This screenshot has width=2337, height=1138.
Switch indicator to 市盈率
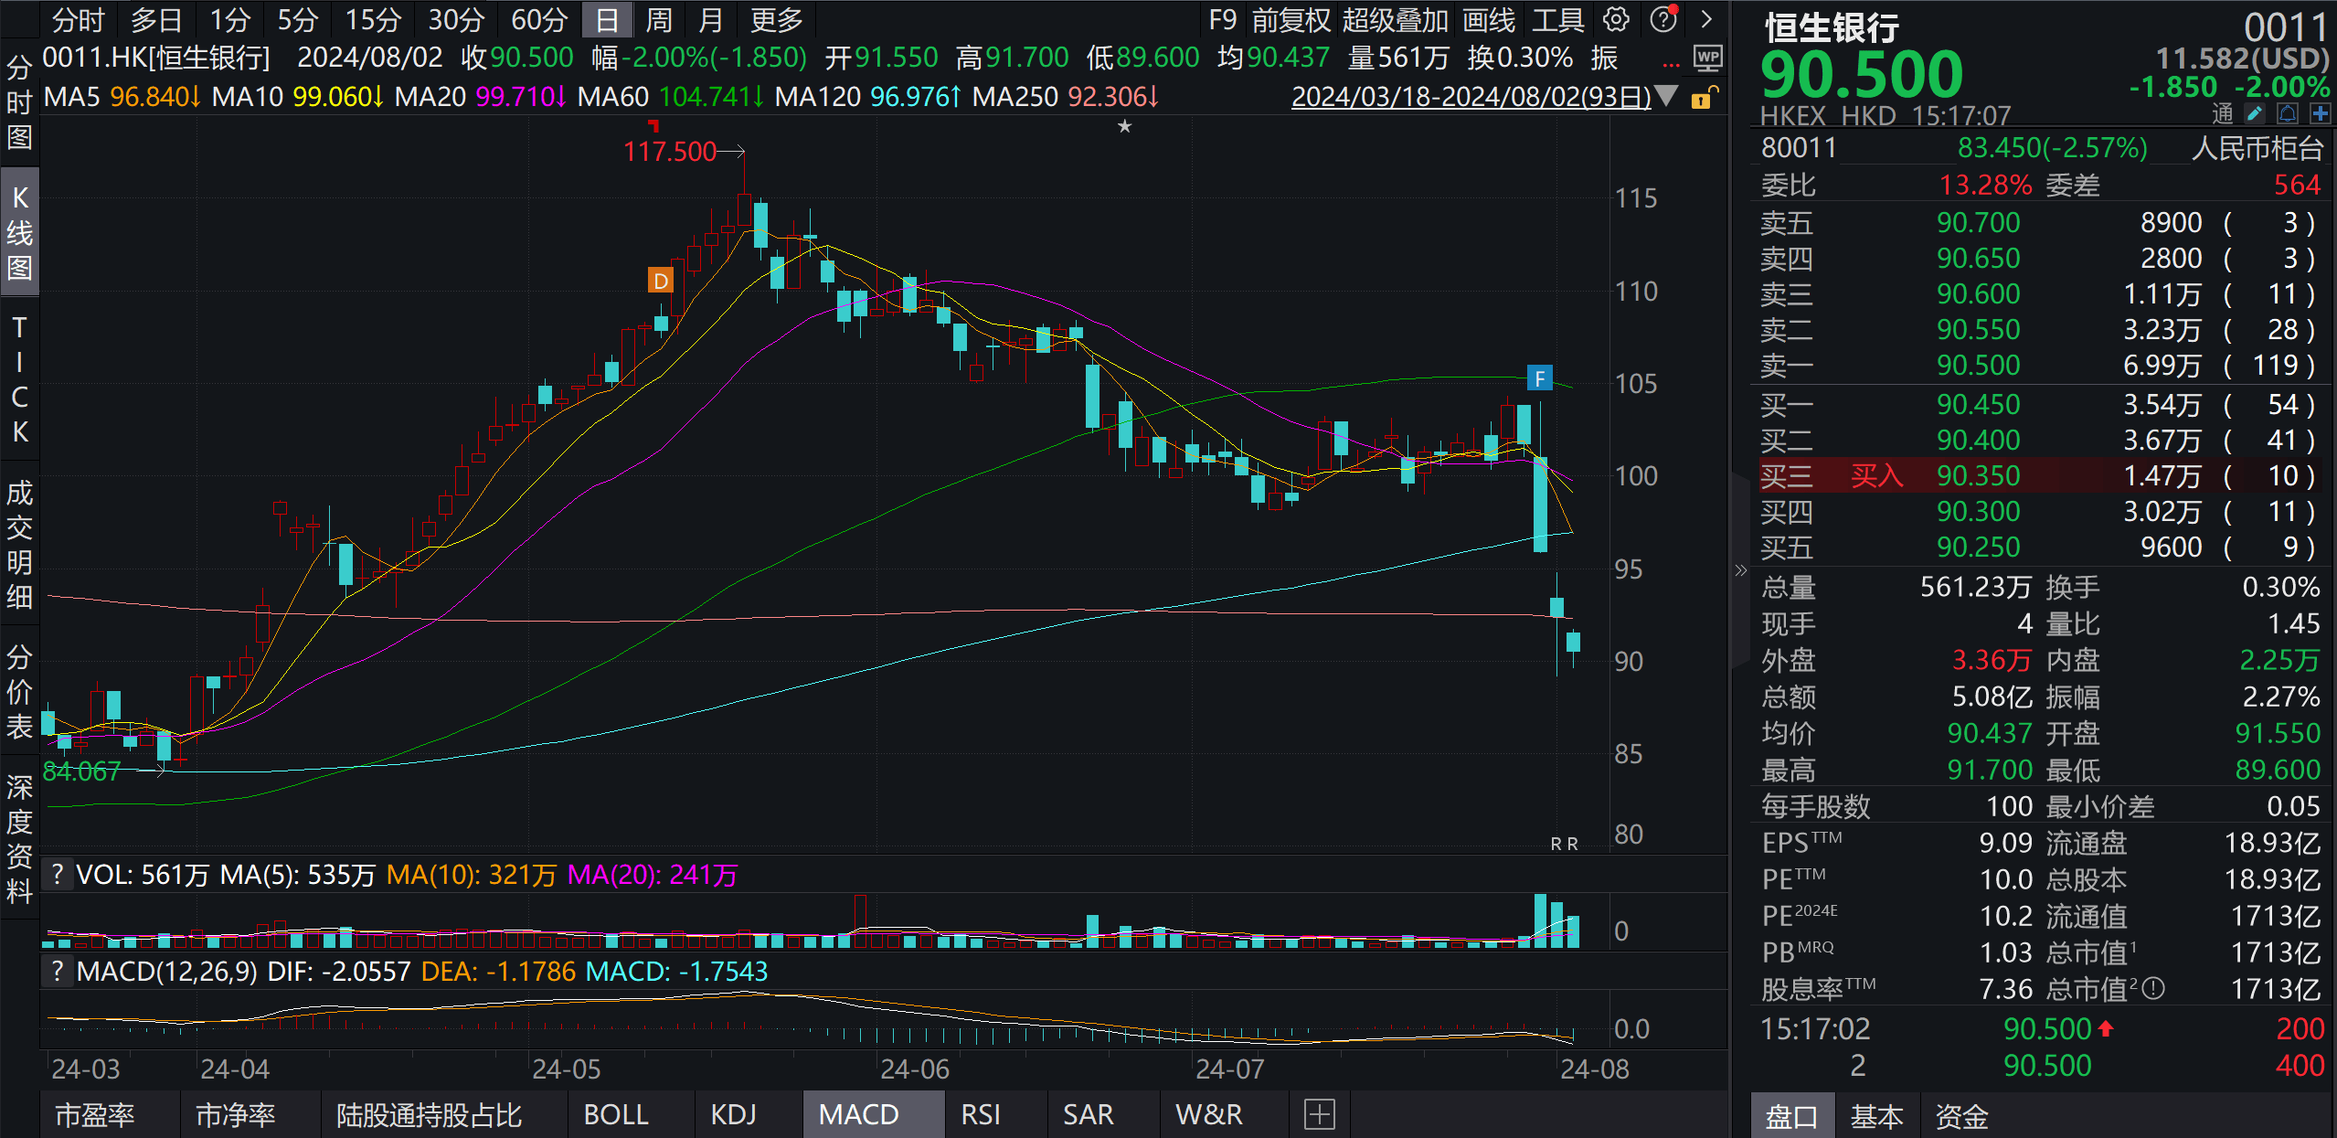[x=95, y=1114]
